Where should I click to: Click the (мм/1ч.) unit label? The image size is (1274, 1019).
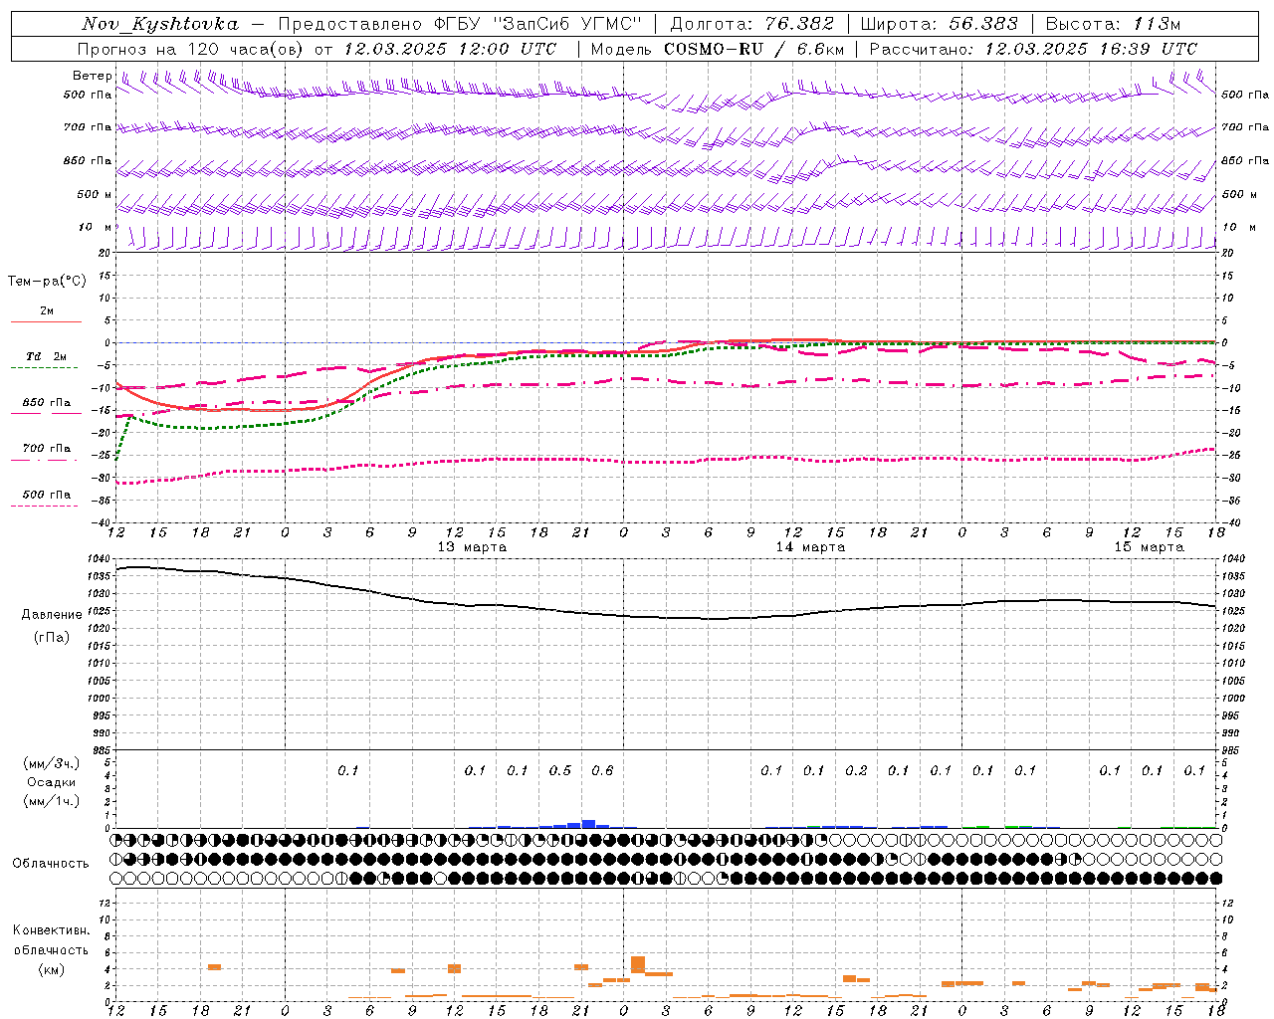point(51,801)
